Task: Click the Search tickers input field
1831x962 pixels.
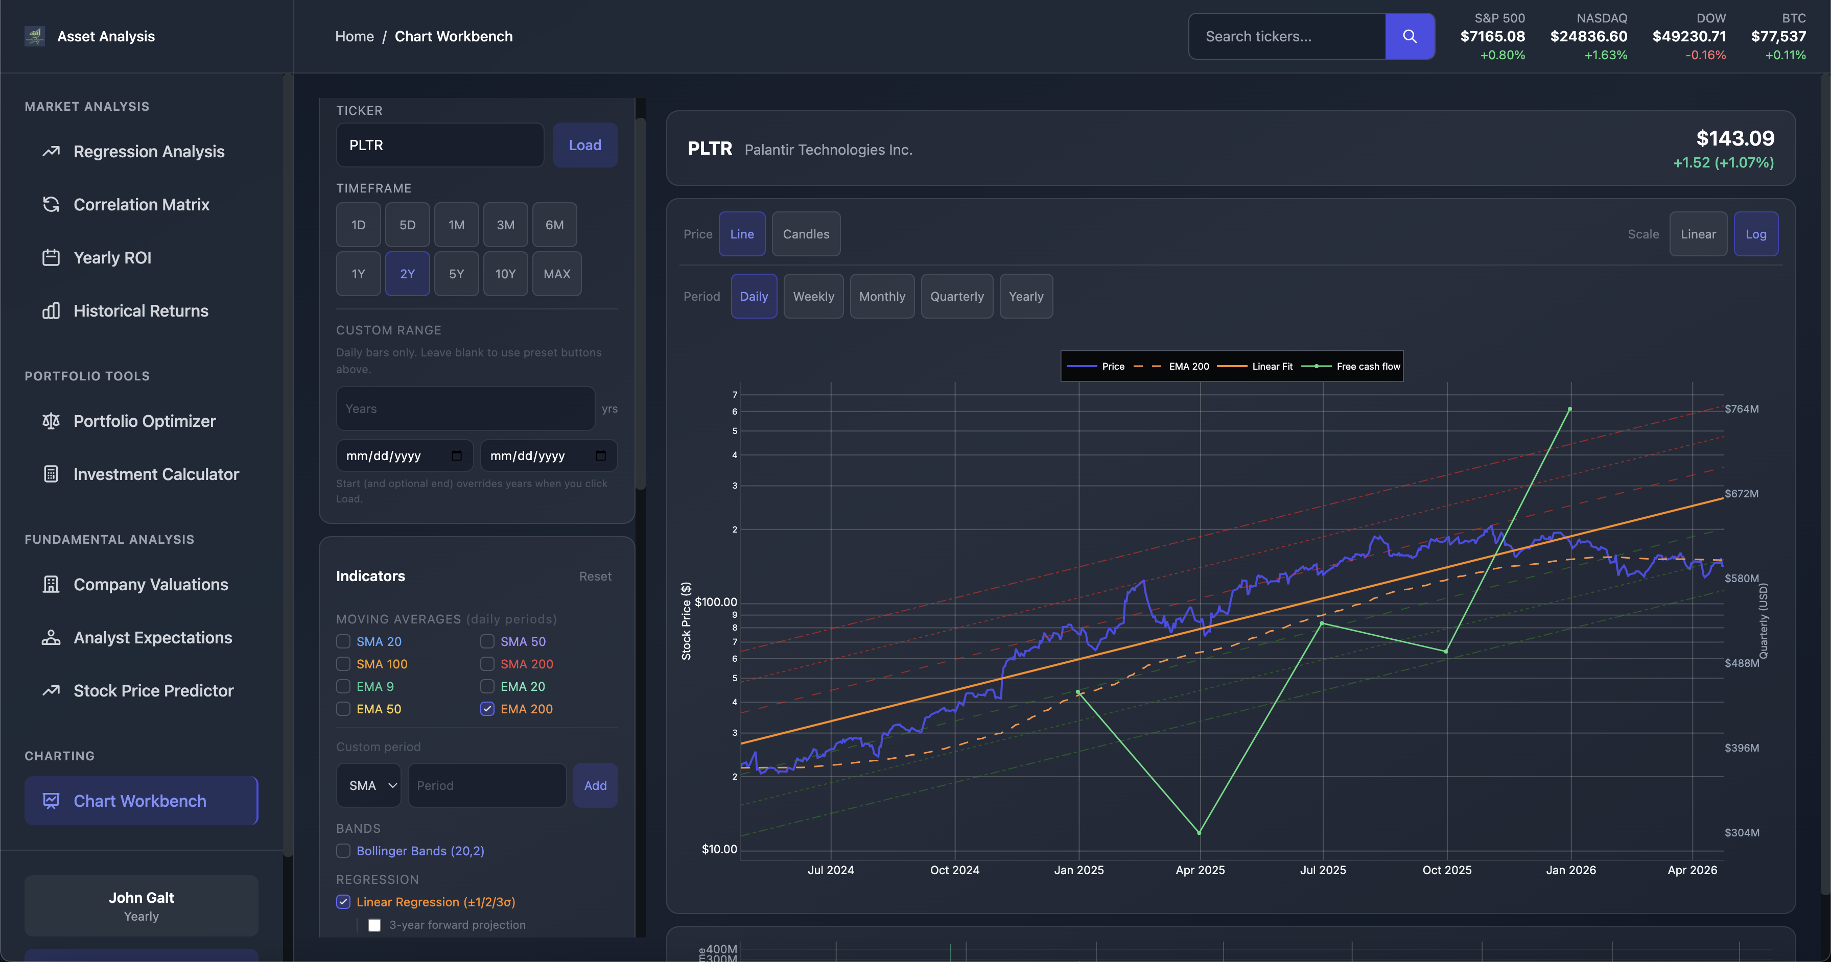Action: (x=1287, y=36)
